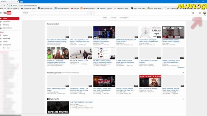207x116 pixels.
Task: Click the browser home button
Action: [7, 5]
